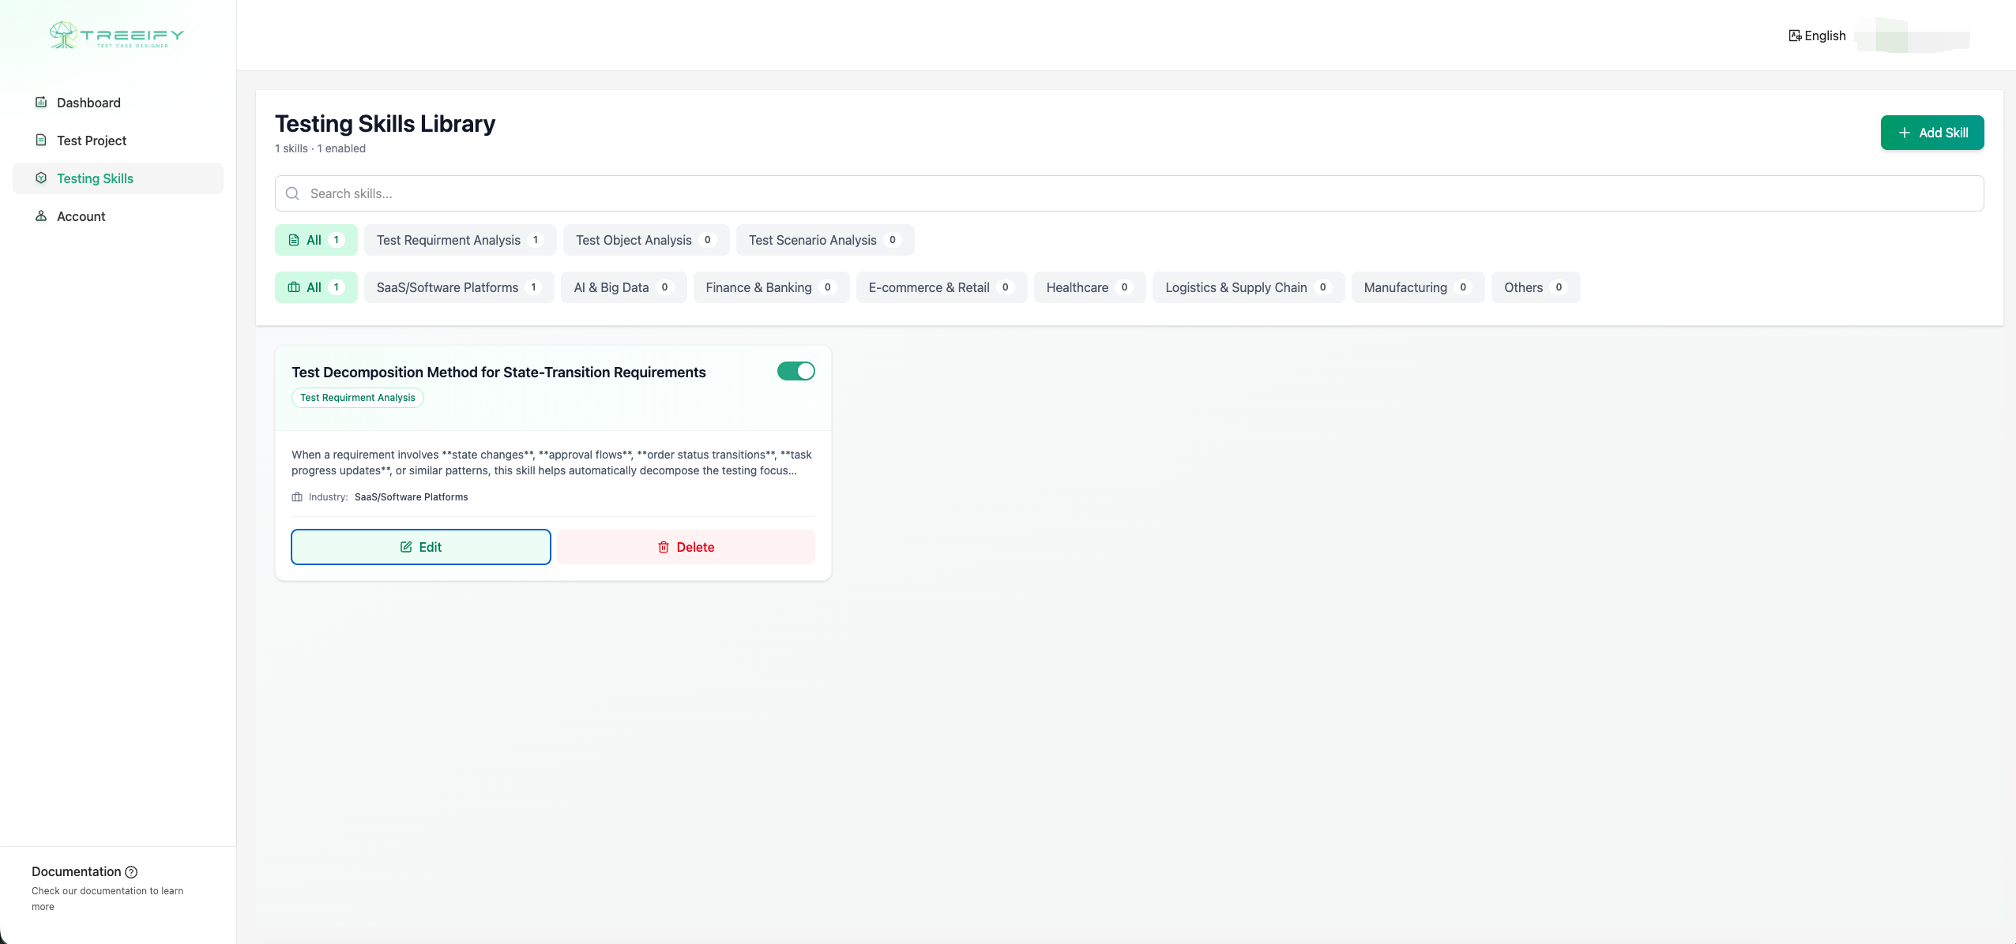Delete the State-Transition skill
Screen dimensions: 2016x944
(x=686, y=547)
